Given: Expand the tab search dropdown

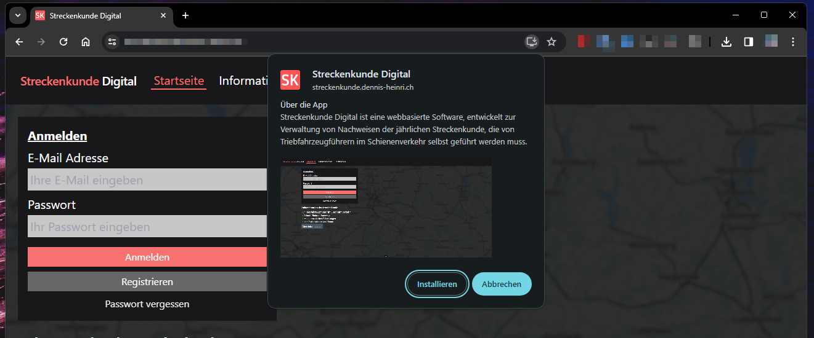Looking at the screenshot, I should (17, 15).
